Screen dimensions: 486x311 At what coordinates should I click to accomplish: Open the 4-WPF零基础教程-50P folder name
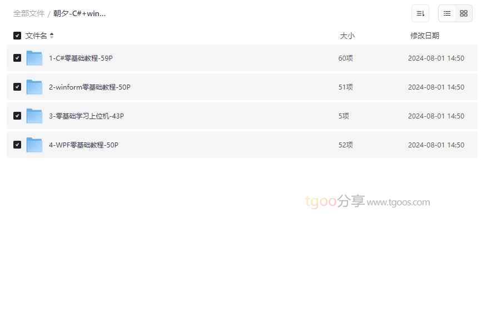(x=83, y=145)
